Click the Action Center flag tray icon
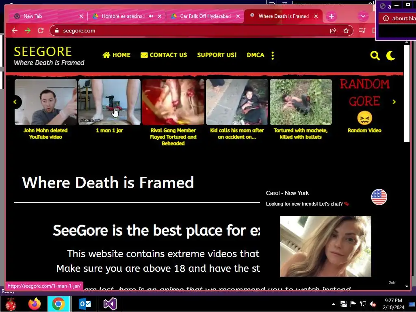Image resolution: width=416 pixels, height=312 pixels. [353, 304]
